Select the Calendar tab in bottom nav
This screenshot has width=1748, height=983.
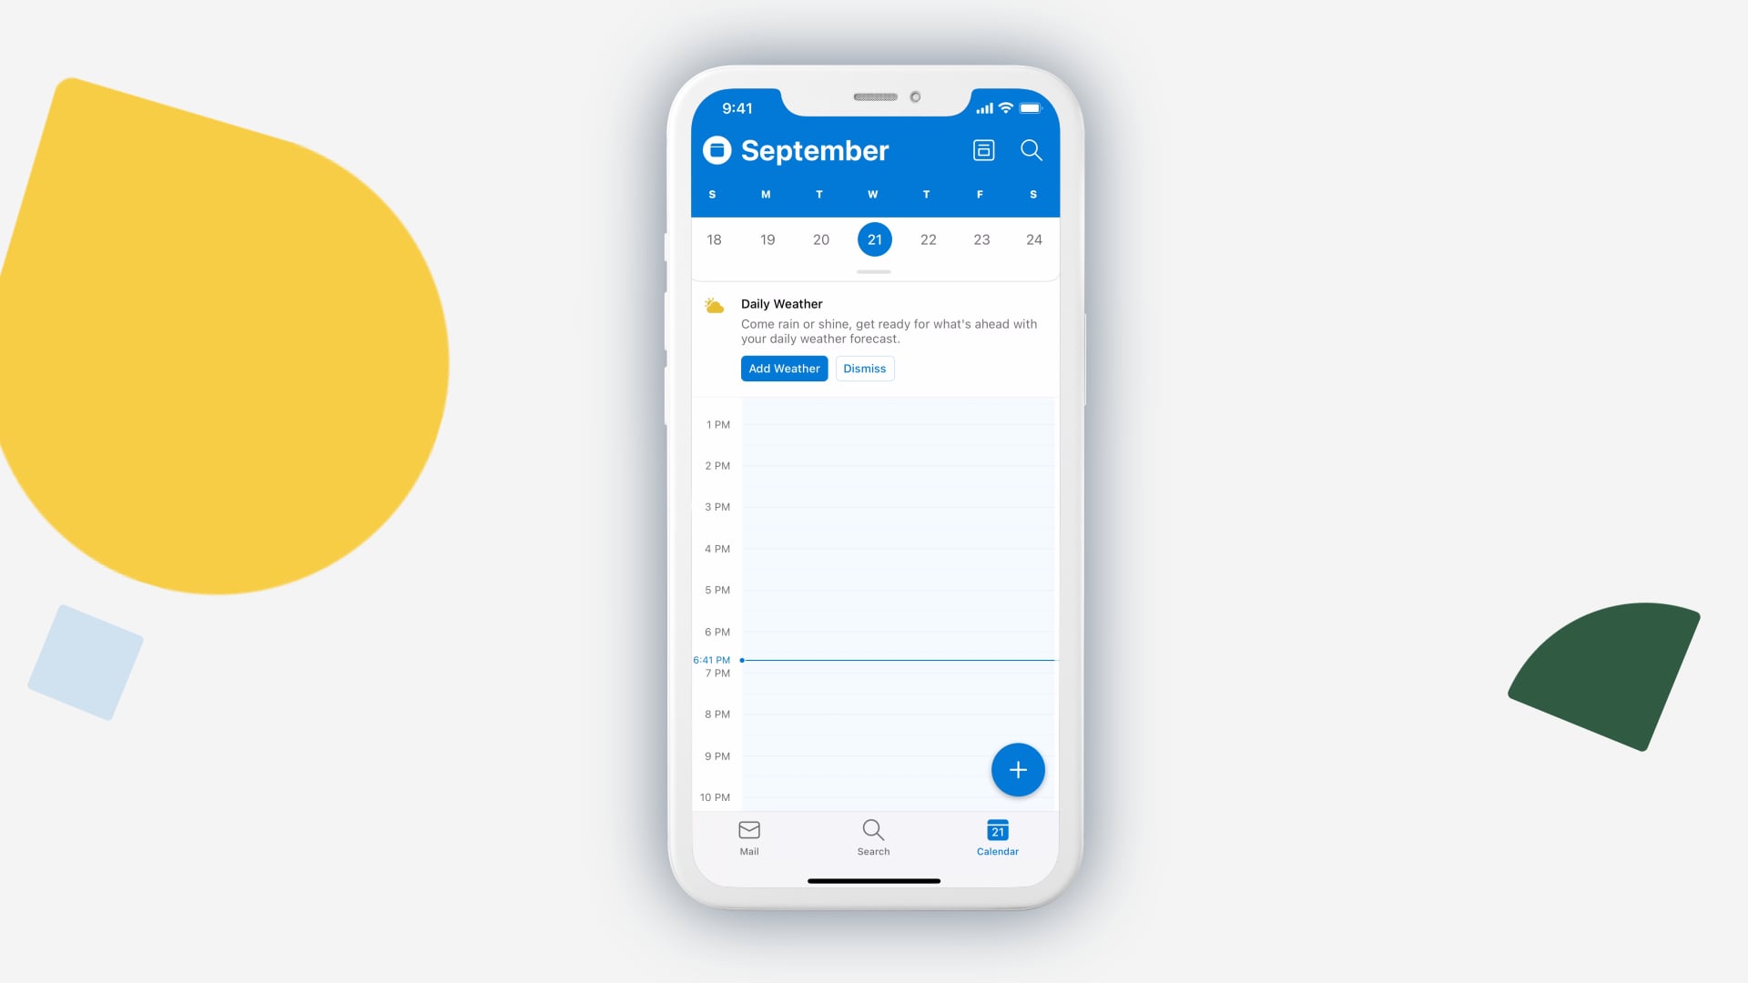coord(997,836)
